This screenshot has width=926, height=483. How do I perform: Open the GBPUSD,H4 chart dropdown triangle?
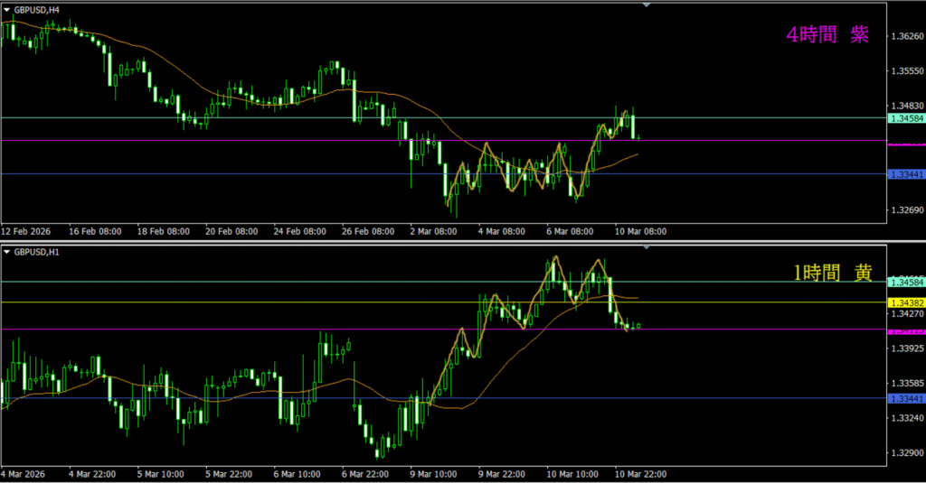pyautogui.click(x=7, y=8)
